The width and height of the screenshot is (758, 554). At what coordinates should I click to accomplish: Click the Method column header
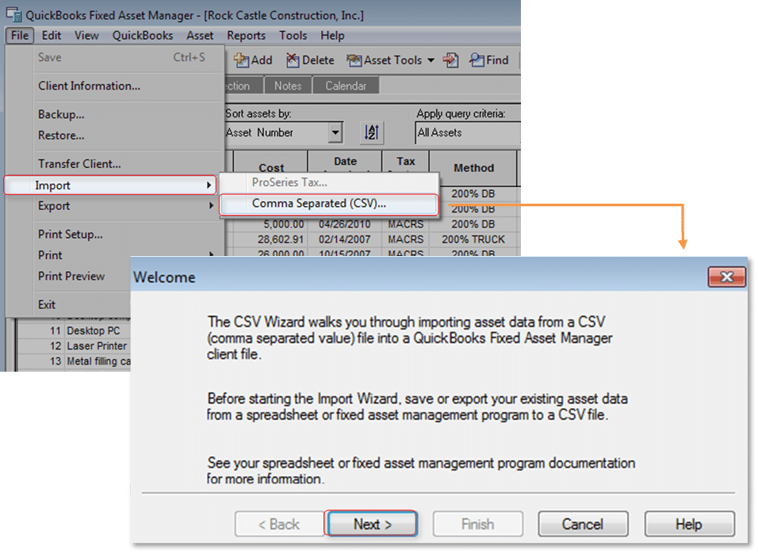(473, 168)
